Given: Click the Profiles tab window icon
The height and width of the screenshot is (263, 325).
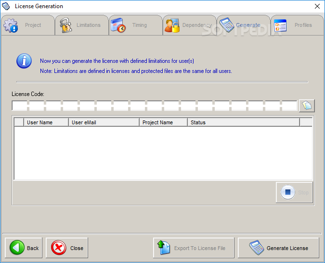Looking at the screenshot, I should click(280, 25).
